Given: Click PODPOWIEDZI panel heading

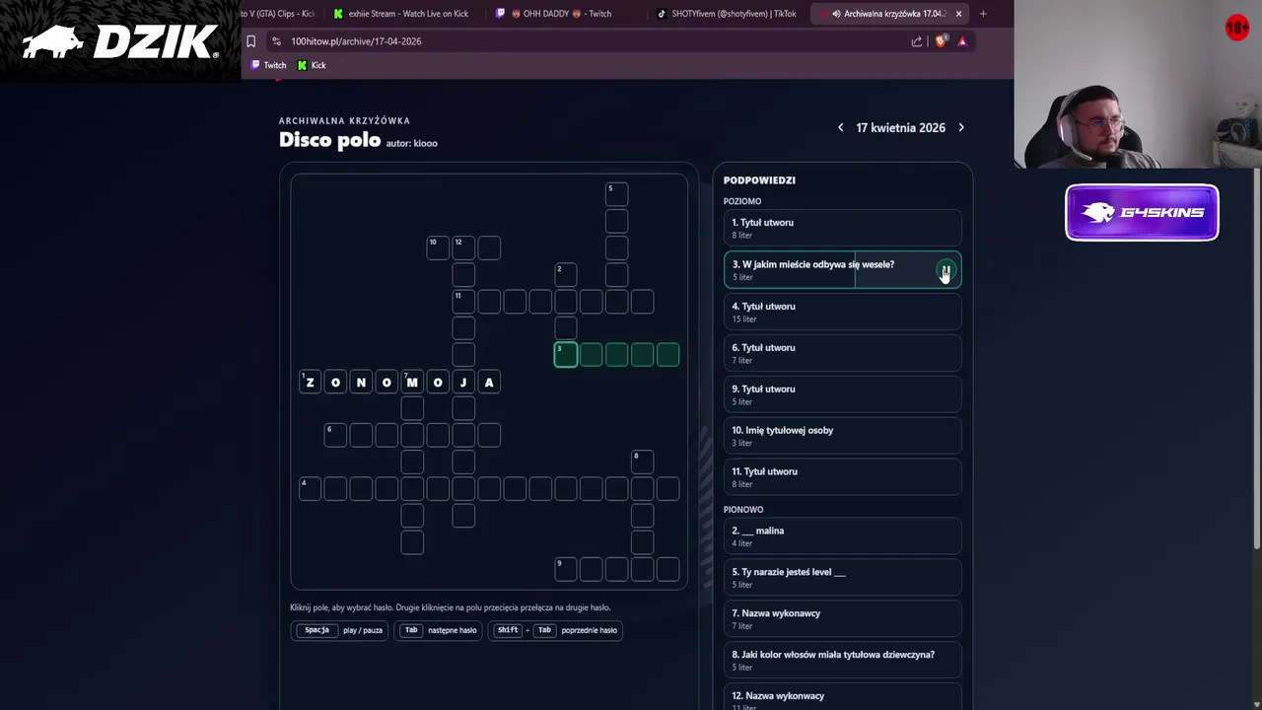Looking at the screenshot, I should tap(759, 180).
